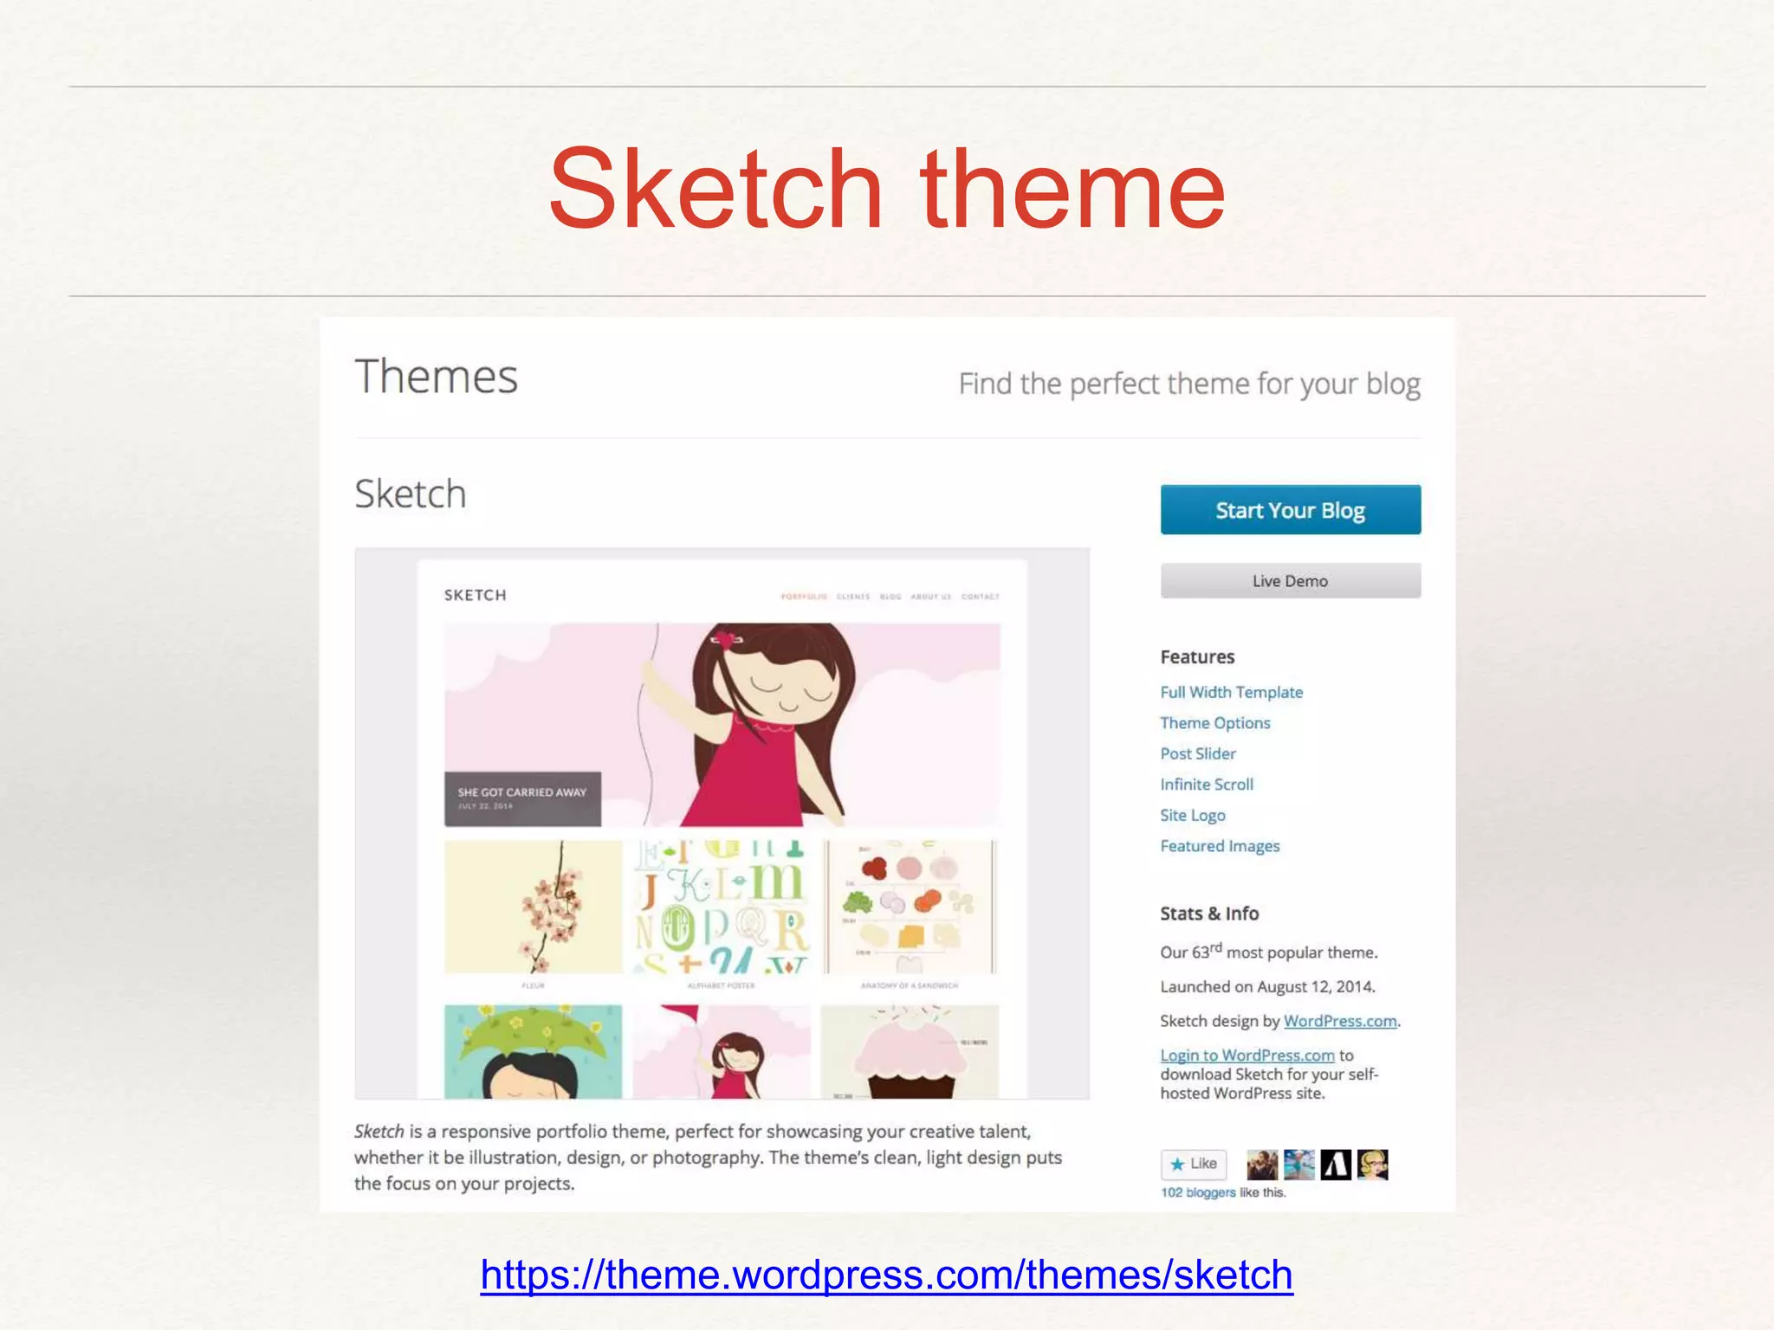Screen dimensions: 1774x1330
Task: Open the Anatomy of a Sandwich thumbnail
Action: coord(910,907)
